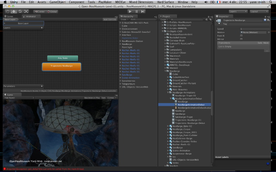Click the Play button
This screenshot has height=172, width=276.
point(130,11)
